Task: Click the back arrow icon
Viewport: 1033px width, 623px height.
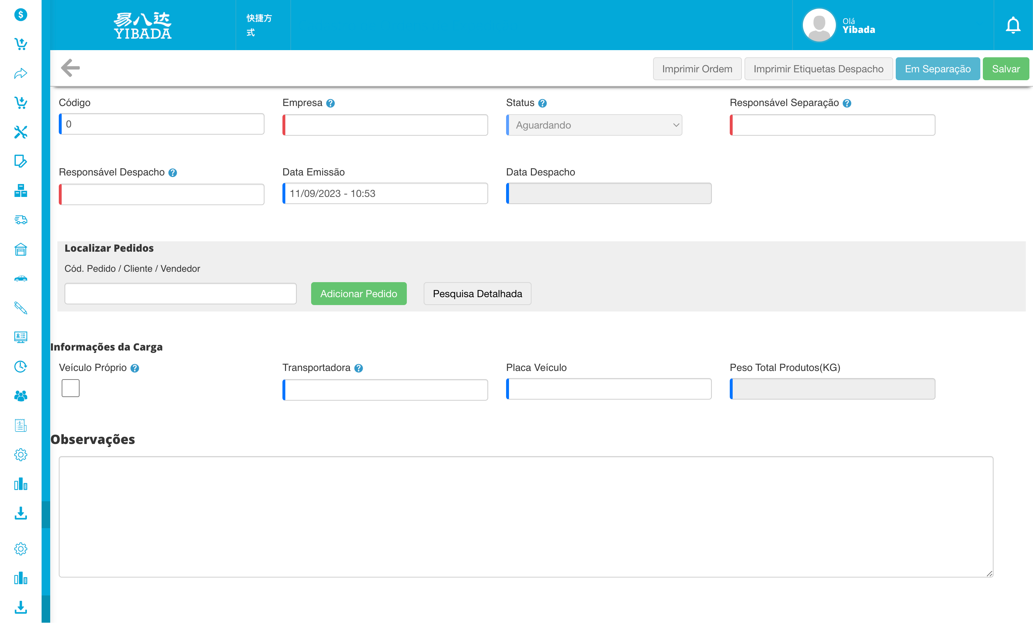Action: pos(70,68)
